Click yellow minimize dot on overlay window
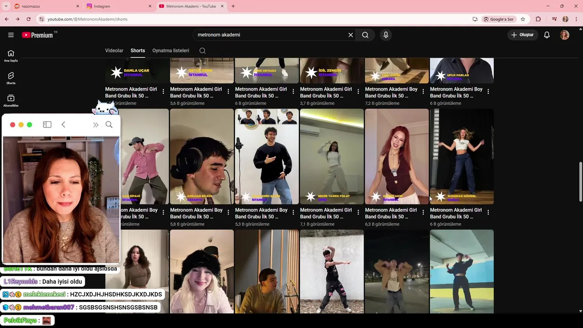This screenshot has width=583, height=328. click(x=21, y=125)
